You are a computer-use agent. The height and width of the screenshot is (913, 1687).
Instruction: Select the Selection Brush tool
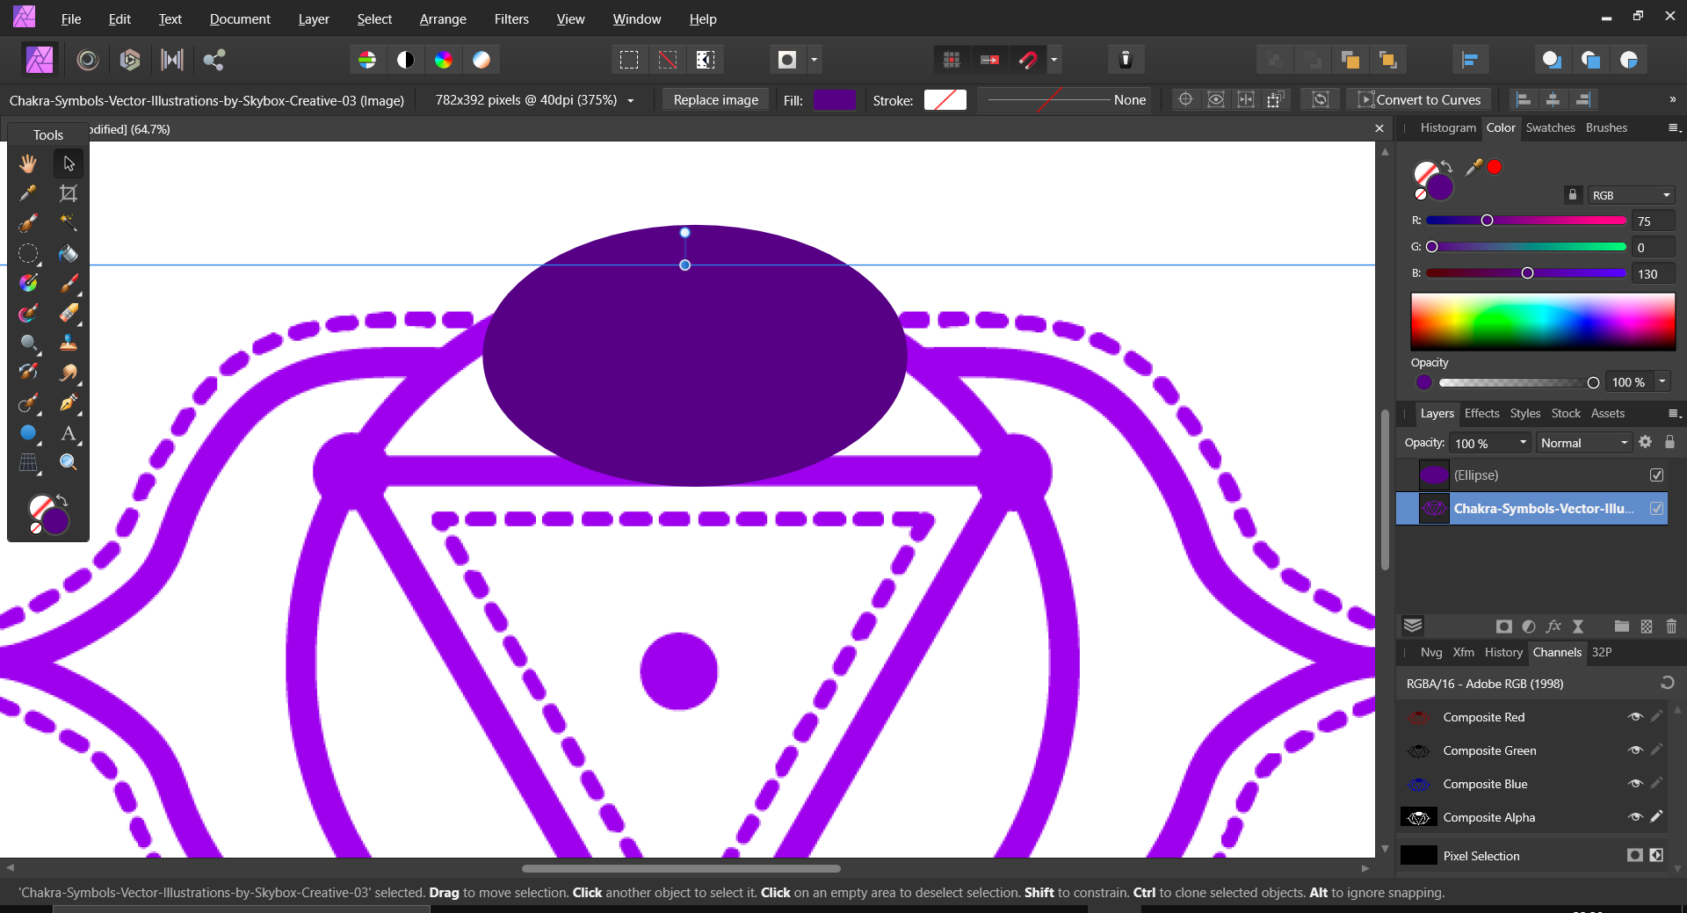click(x=28, y=223)
